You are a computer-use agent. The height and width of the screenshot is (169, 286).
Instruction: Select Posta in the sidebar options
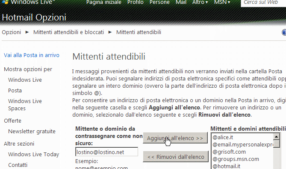15,90
